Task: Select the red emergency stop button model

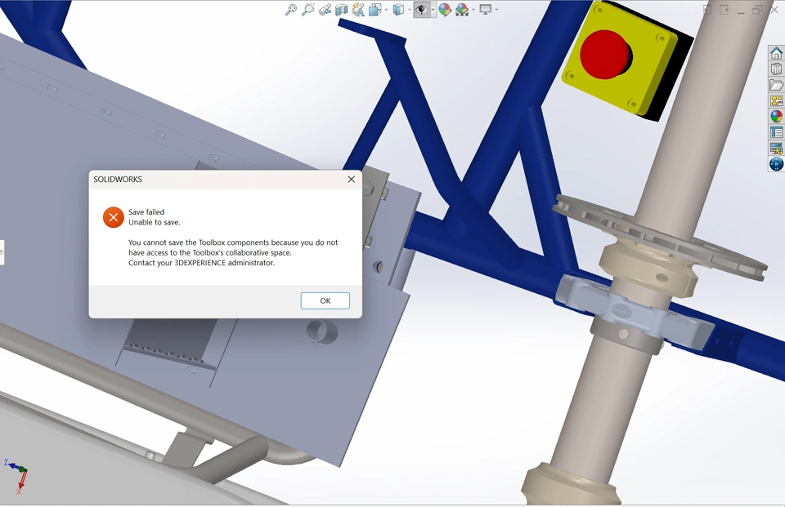Action: (x=606, y=55)
